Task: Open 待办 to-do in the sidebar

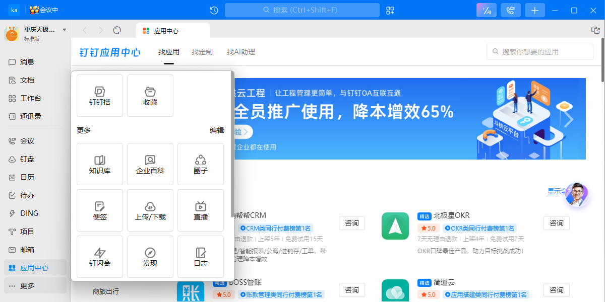Action: (x=35, y=195)
